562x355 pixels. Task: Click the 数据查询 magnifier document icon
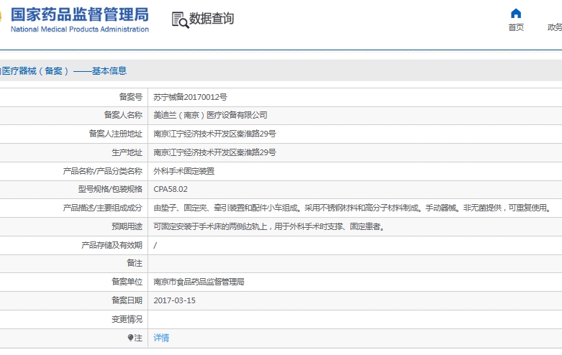click(x=180, y=19)
